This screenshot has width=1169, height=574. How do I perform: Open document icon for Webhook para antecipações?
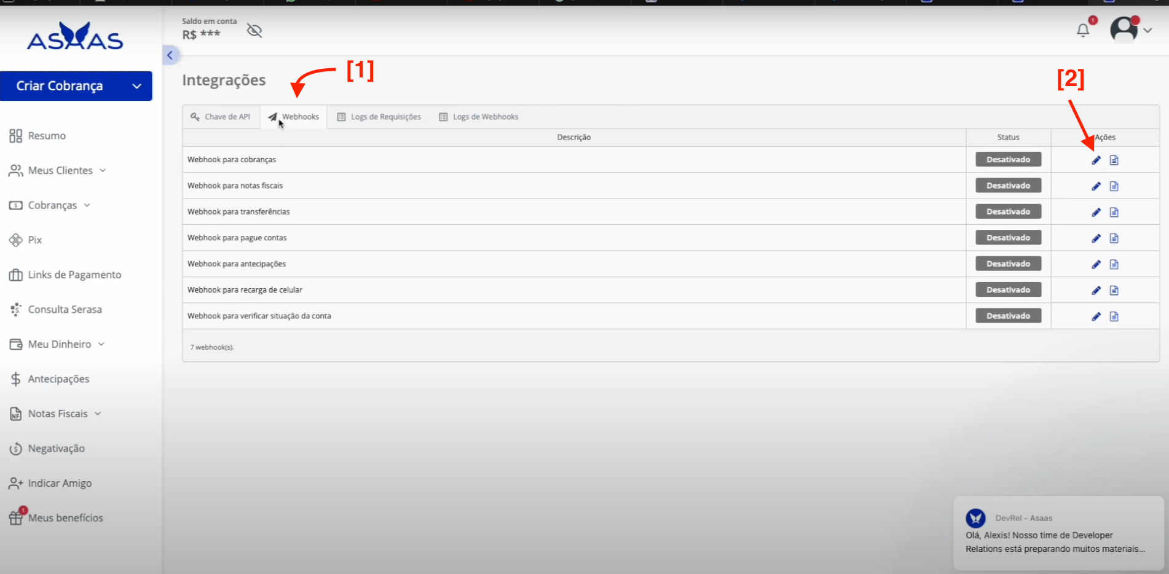[x=1114, y=264]
